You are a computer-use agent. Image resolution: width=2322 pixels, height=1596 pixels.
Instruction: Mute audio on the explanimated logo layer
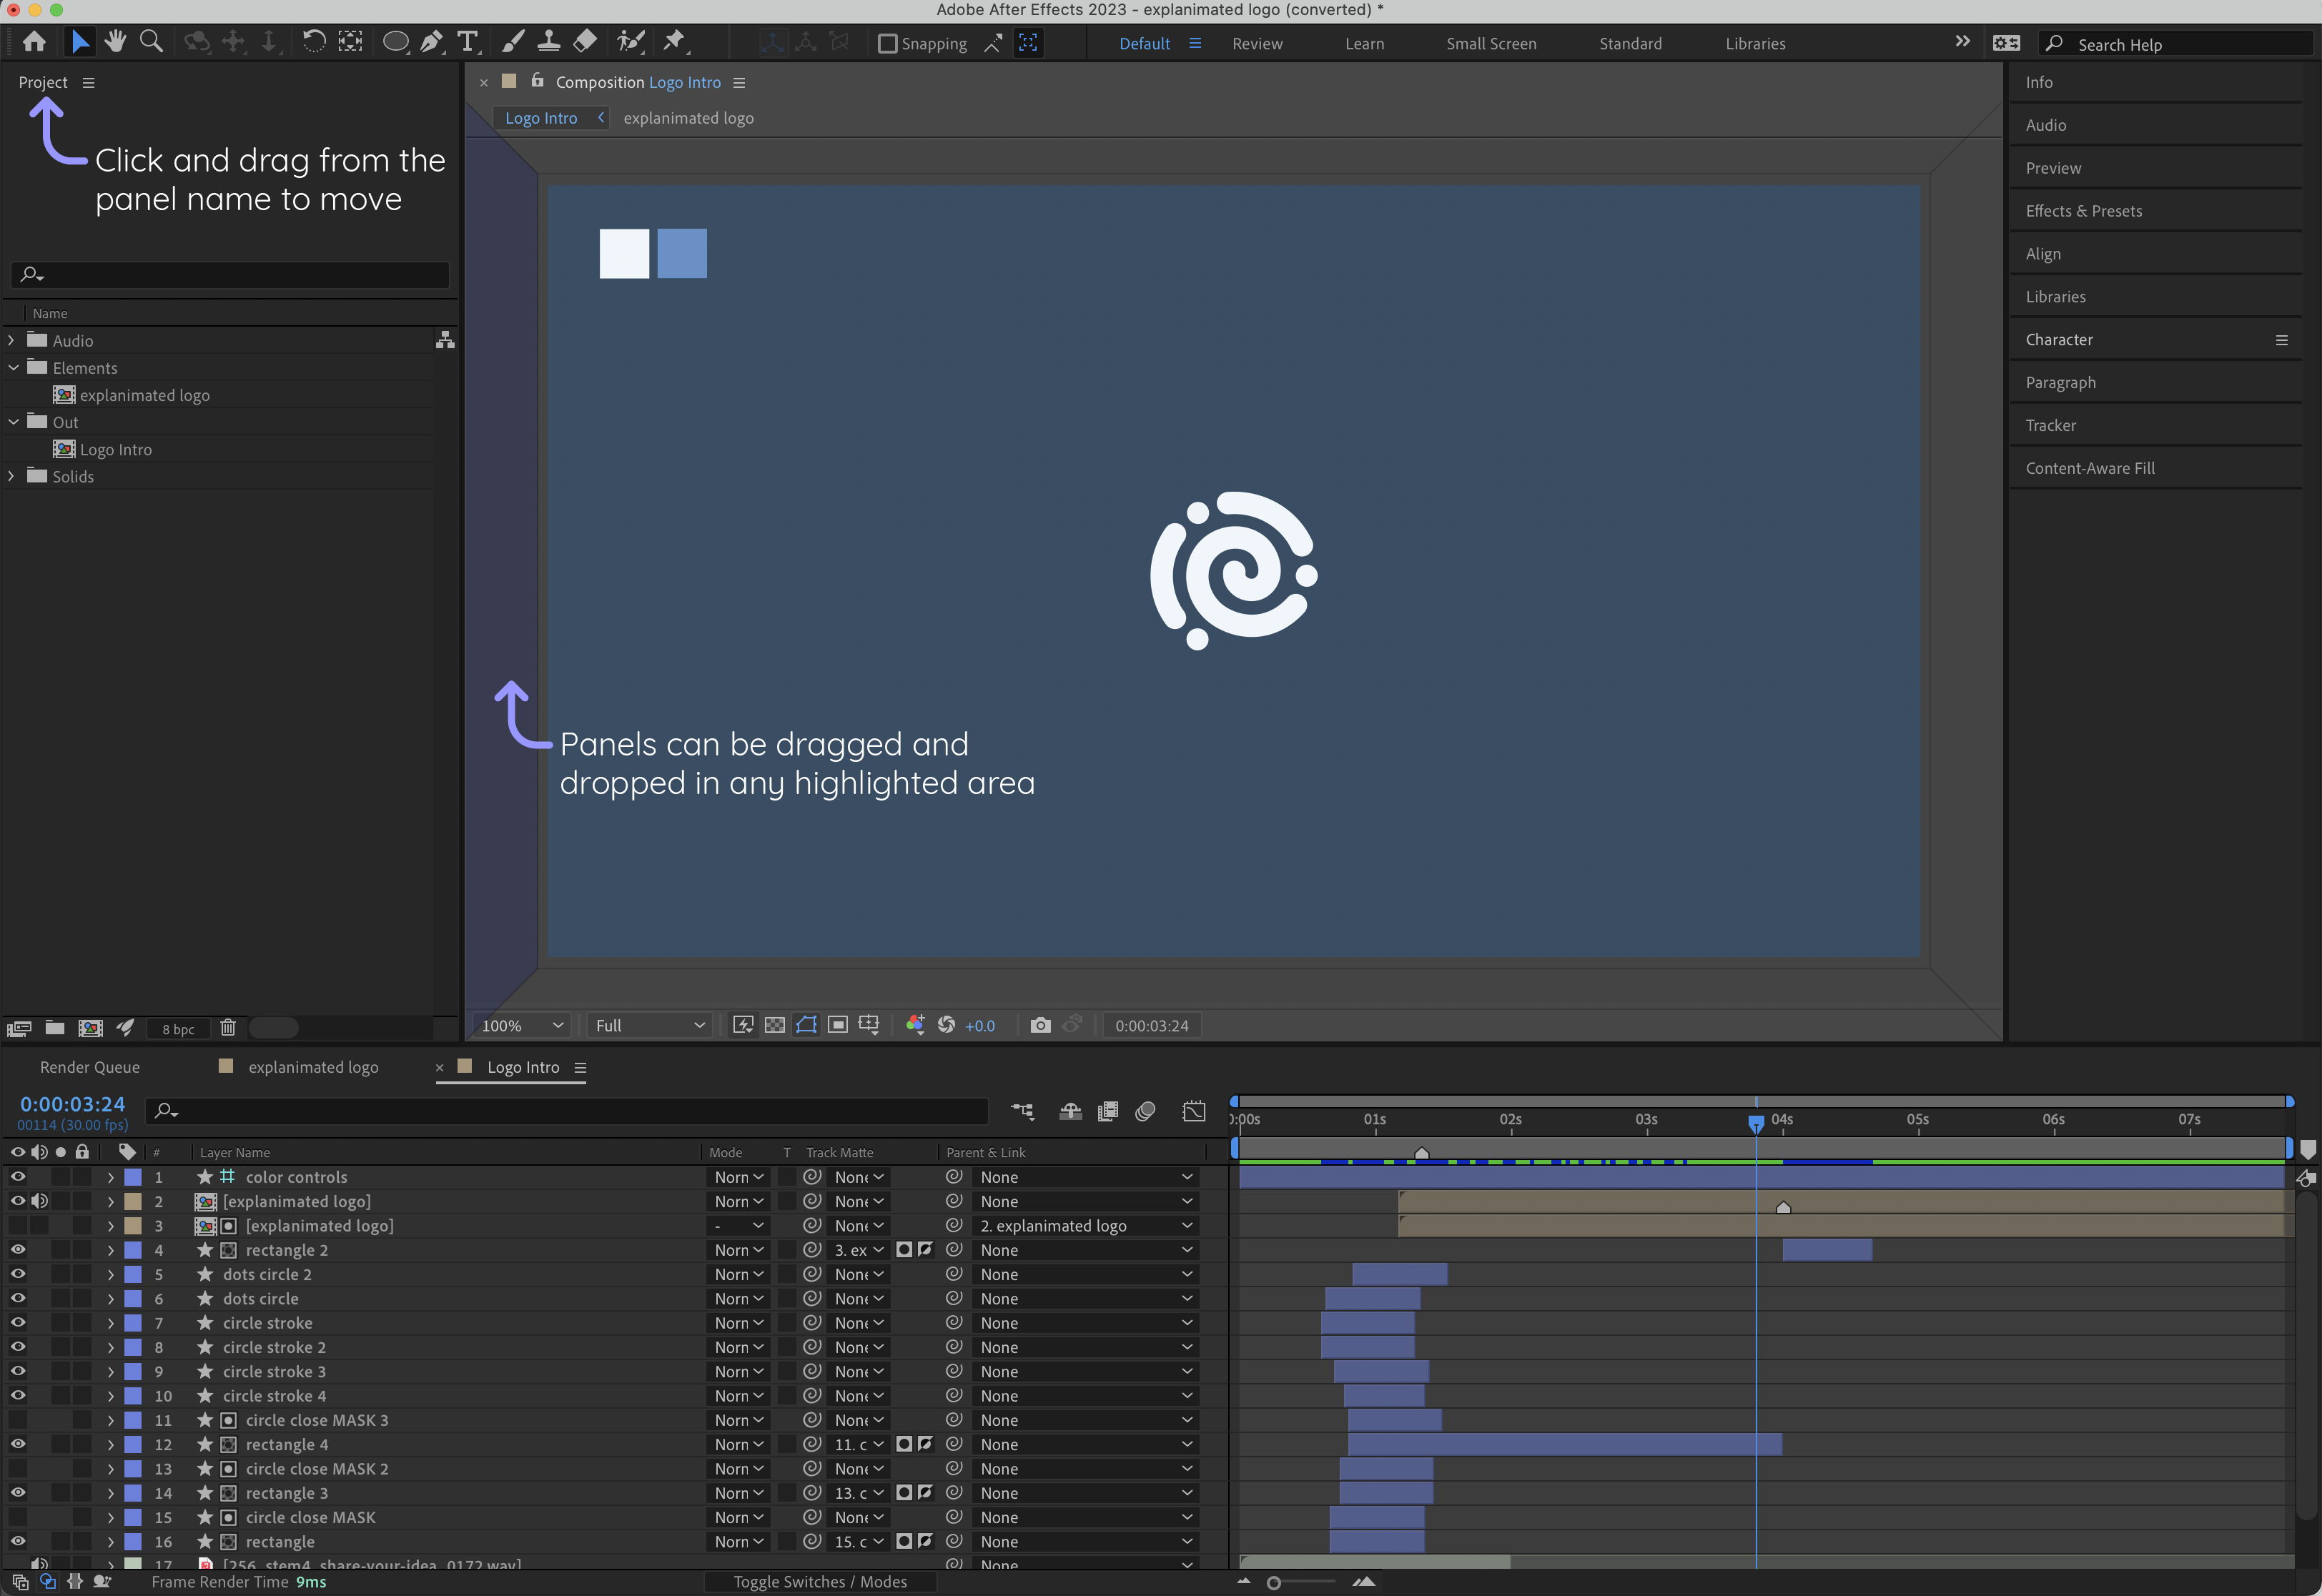pos(40,1201)
